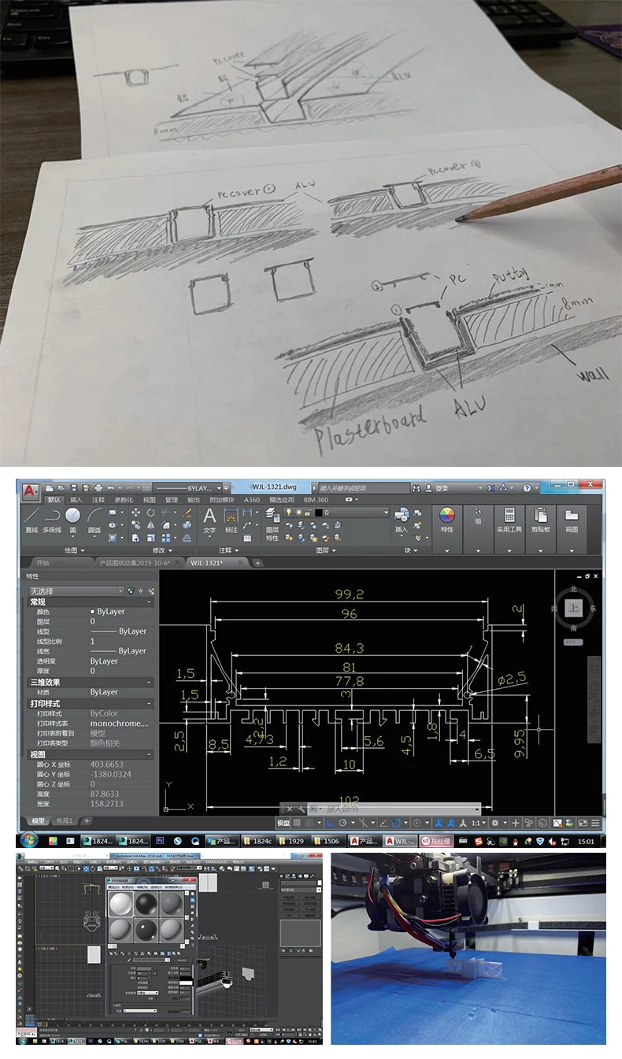This screenshot has height=1059, width=622.
Task: Collapse the 打印样式 properties section
Action: click(150, 703)
